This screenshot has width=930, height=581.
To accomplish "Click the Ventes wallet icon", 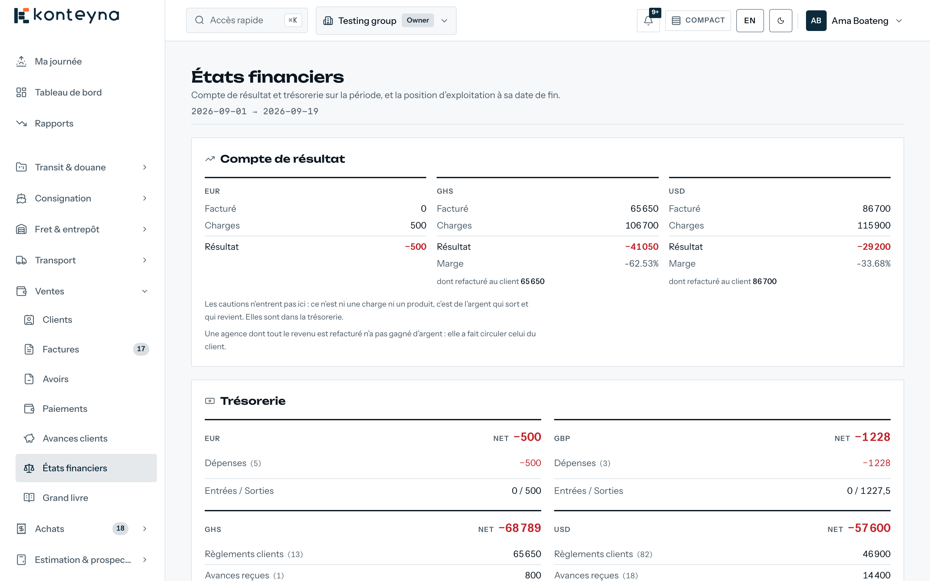I will (x=22, y=291).
